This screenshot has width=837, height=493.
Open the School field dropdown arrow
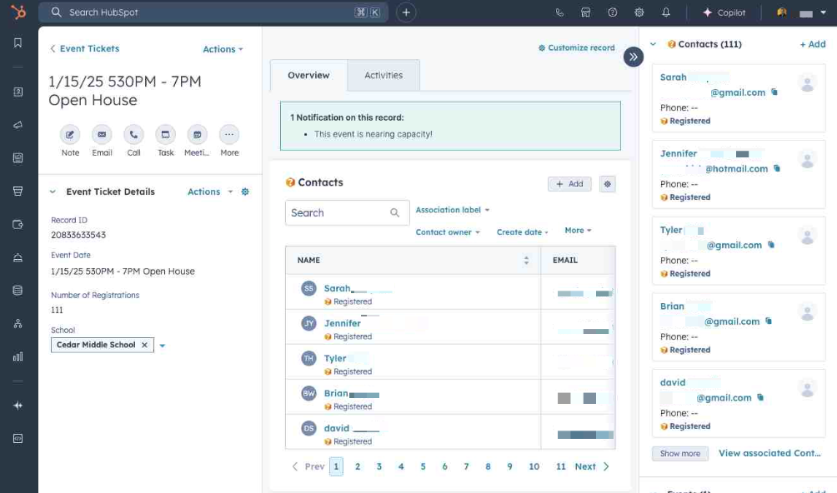(x=163, y=346)
